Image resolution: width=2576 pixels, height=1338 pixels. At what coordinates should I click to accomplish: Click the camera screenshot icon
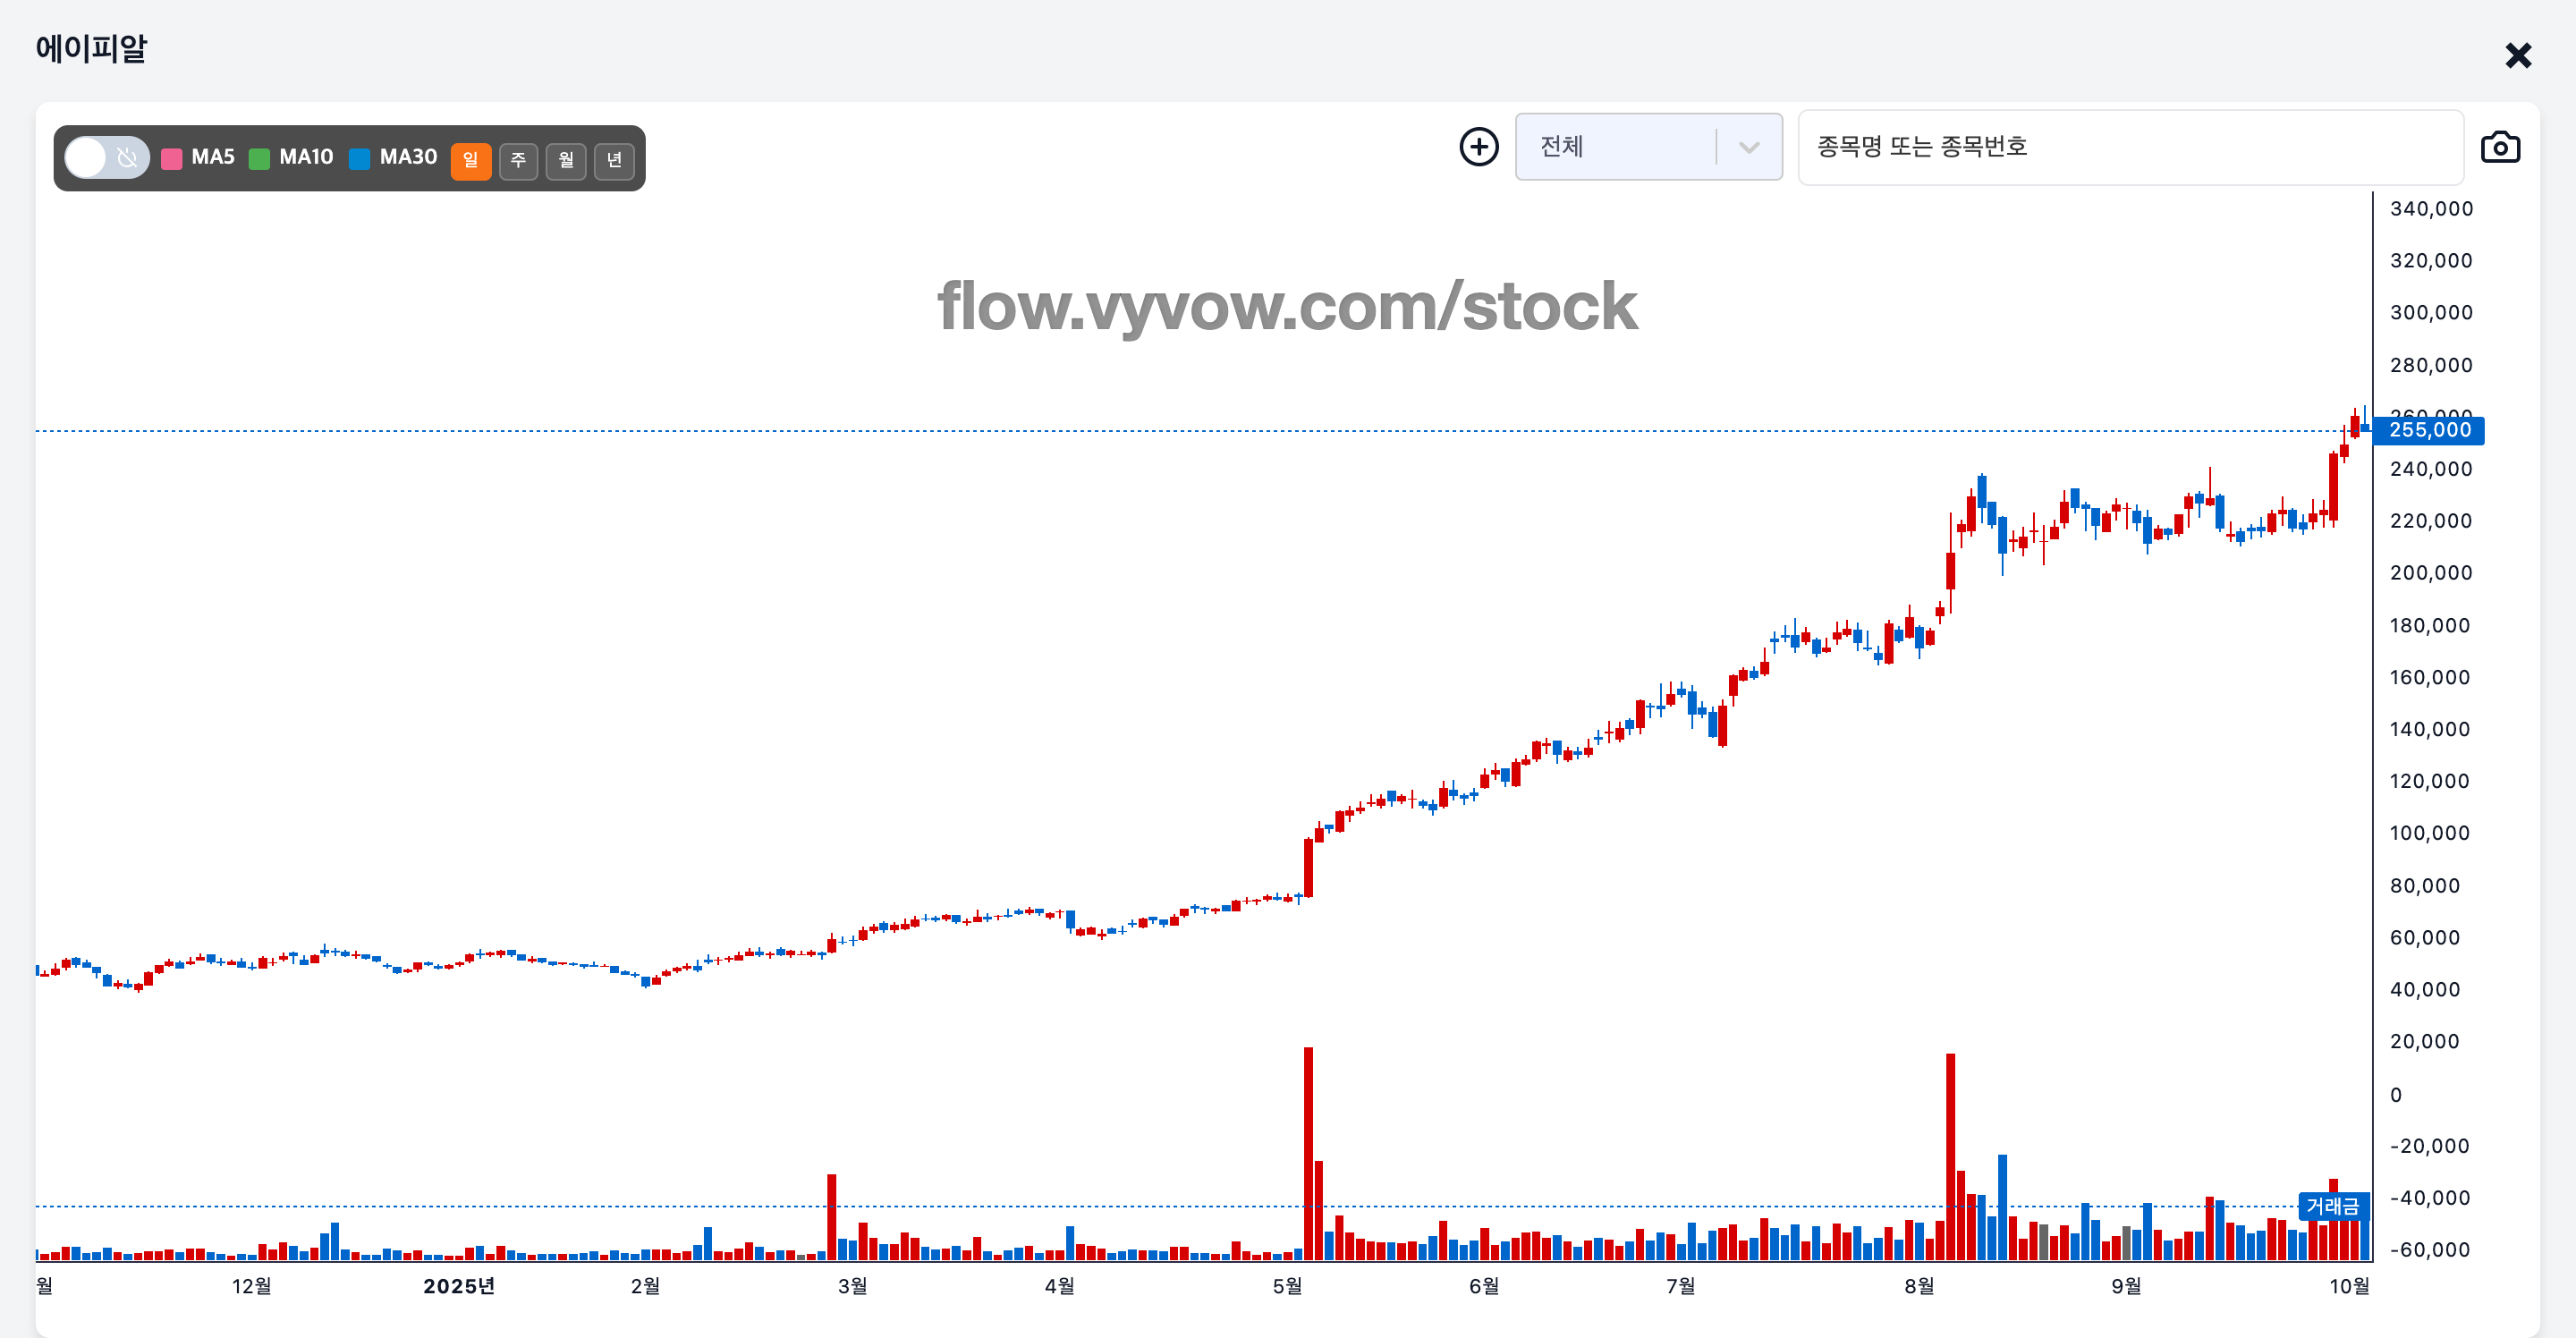pyautogui.click(x=2499, y=148)
